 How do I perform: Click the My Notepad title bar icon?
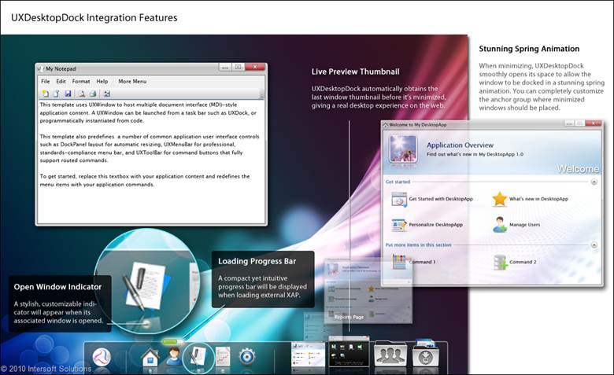(39, 69)
